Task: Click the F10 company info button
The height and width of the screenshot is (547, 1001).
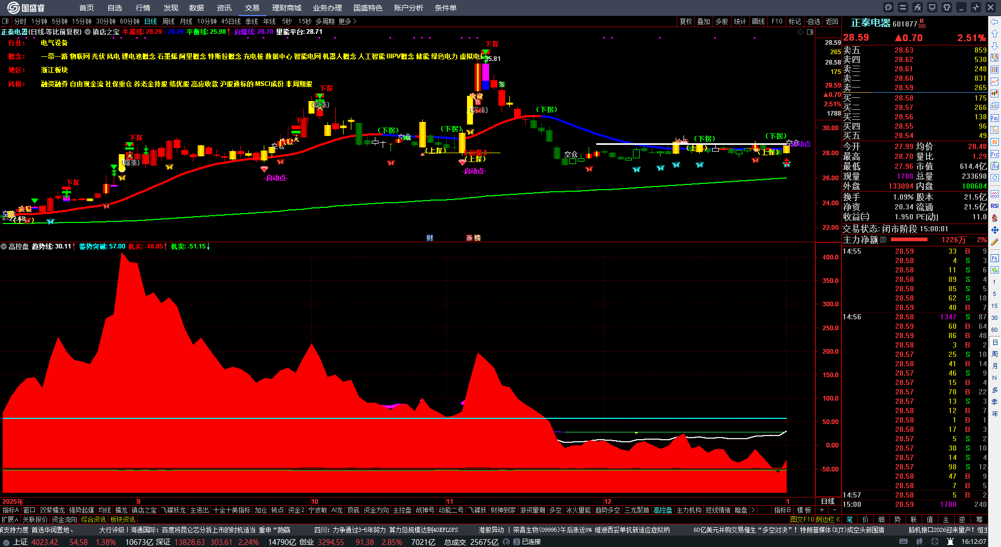Action: [777, 21]
